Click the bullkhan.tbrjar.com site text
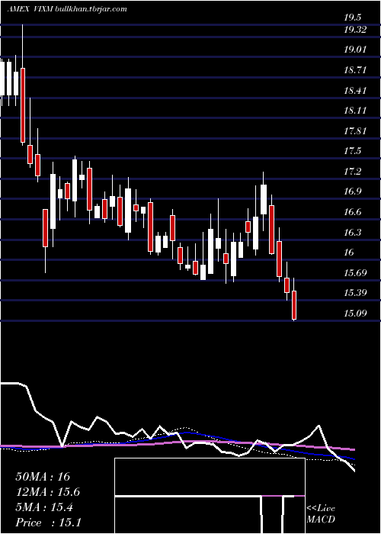Image resolution: width=381 pixels, height=534 pixels. [x=91, y=9]
